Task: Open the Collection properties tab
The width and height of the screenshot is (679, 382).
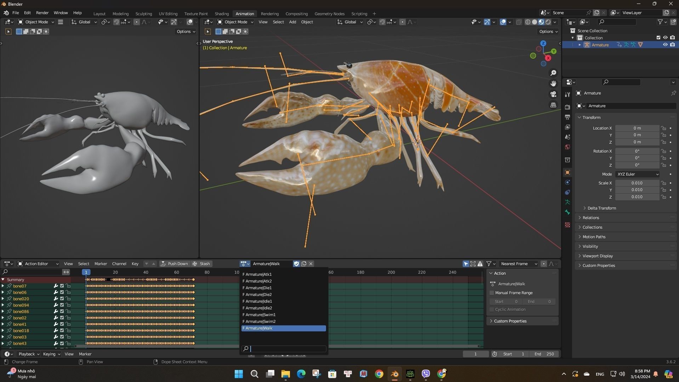Action: pyautogui.click(x=567, y=160)
